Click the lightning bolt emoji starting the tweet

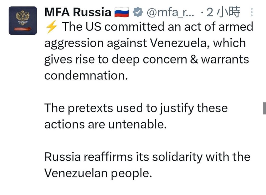coord(51,27)
